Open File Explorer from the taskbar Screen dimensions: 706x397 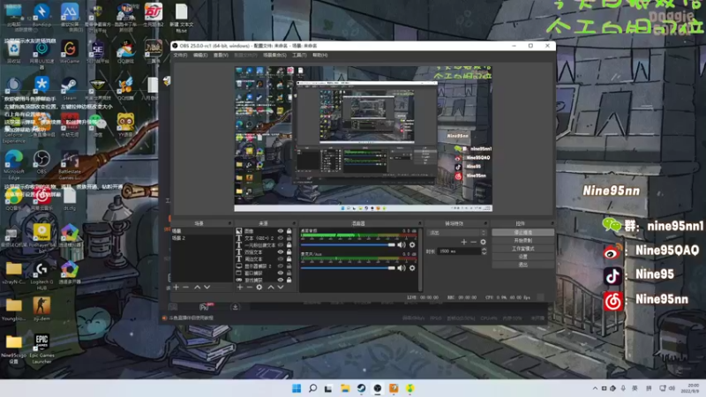(345, 388)
